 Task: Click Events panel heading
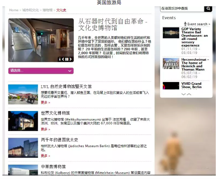pos(169,18)
